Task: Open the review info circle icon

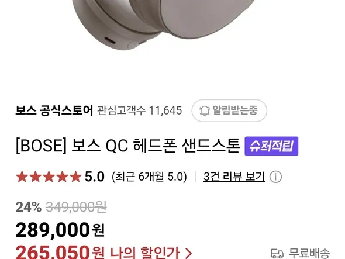Action: click(275, 177)
